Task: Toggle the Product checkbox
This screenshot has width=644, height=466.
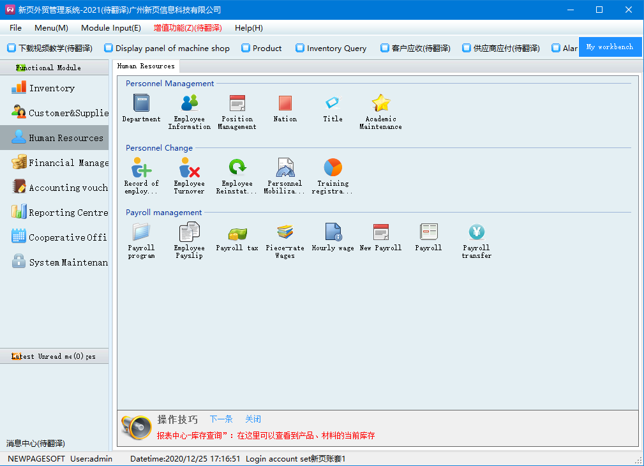Action: pyautogui.click(x=245, y=48)
